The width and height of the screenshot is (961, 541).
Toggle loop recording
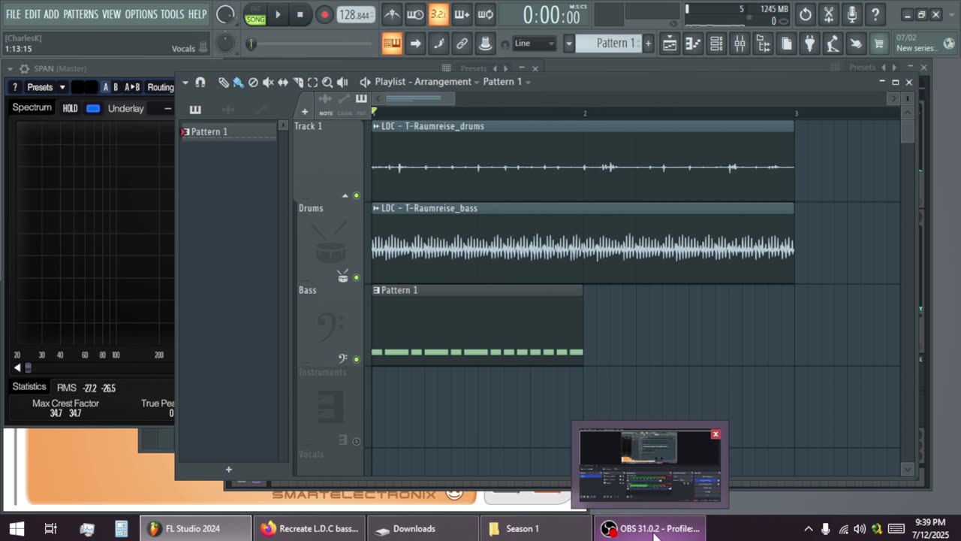tap(485, 14)
